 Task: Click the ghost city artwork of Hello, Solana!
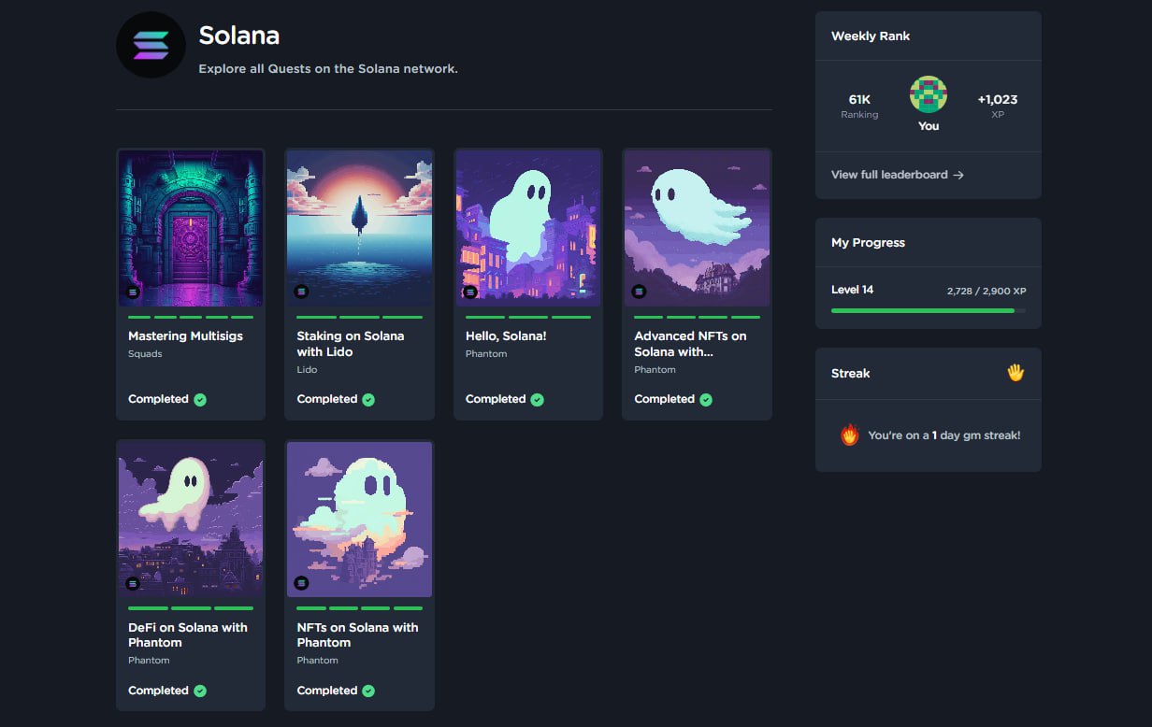(528, 229)
